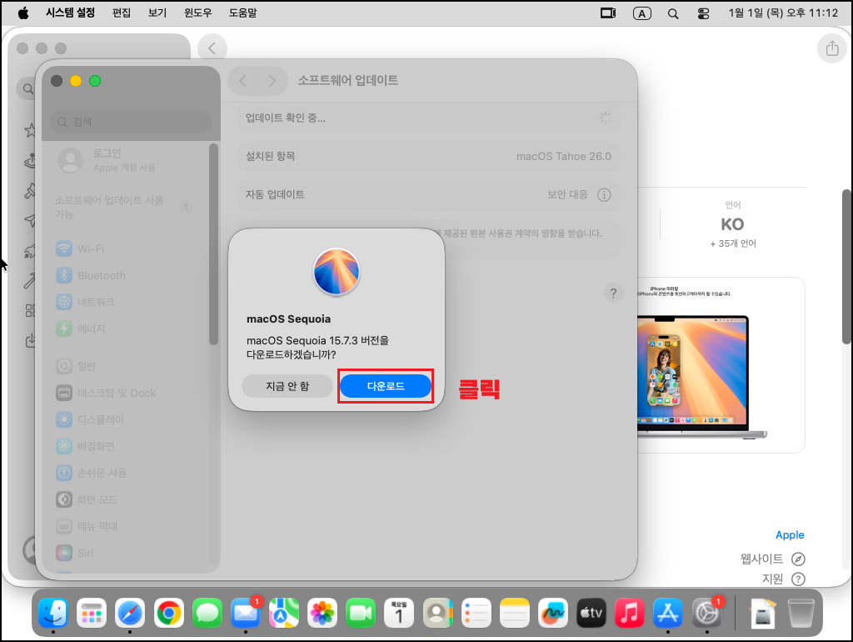Screen dimensions: 853x642
Task: Click the input source A icon
Action: tap(642, 13)
